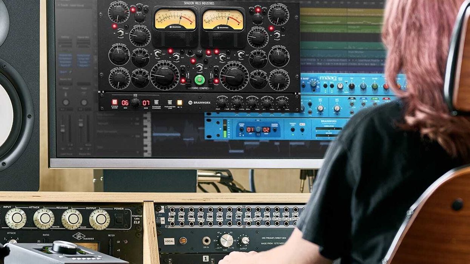This screenshot has height=264, width=470.
Task: Adjust the Stereo Width knob
Action: click(267, 102)
